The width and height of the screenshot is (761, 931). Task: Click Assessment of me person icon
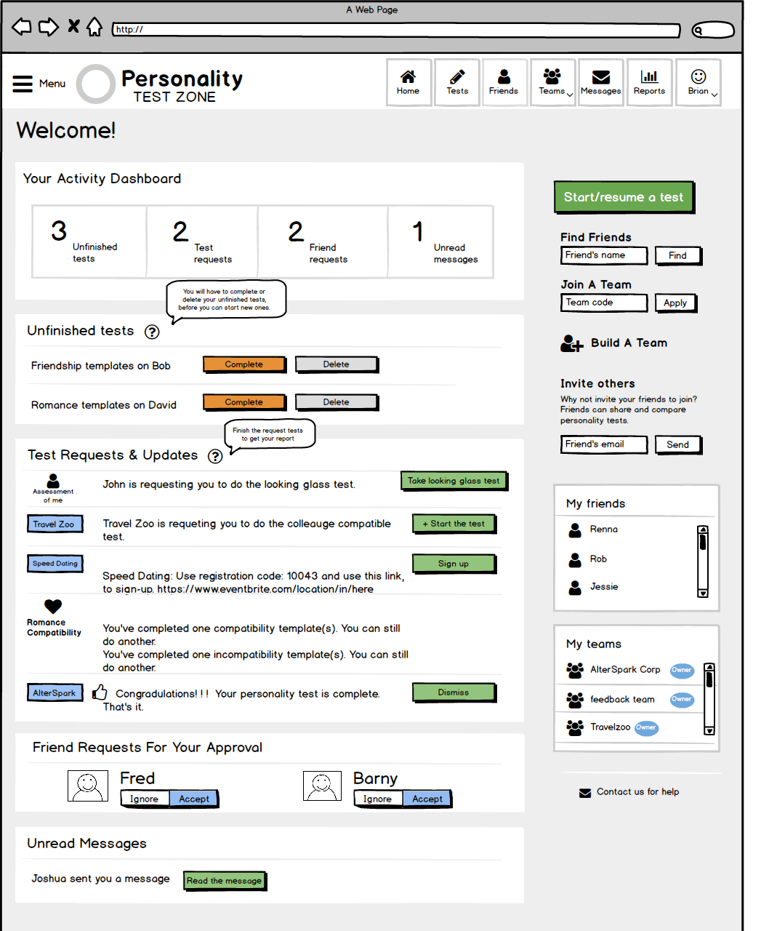[x=53, y=481]
